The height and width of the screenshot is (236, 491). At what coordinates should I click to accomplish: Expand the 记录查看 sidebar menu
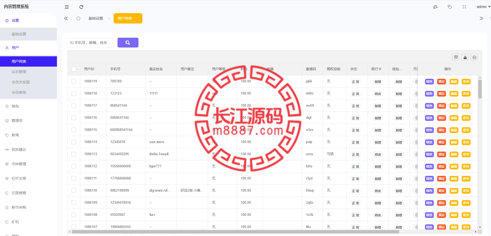28,193
